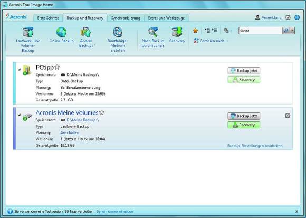Open the Andere Backups menu
Screen dimensions: 306x218
pos(86,37)
